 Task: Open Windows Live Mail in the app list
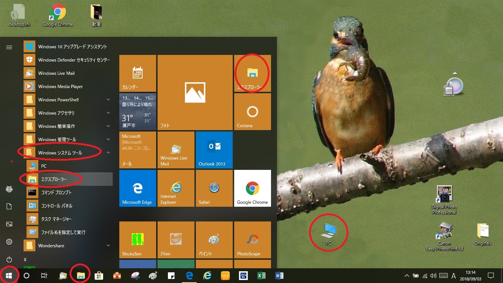(68, 73)
